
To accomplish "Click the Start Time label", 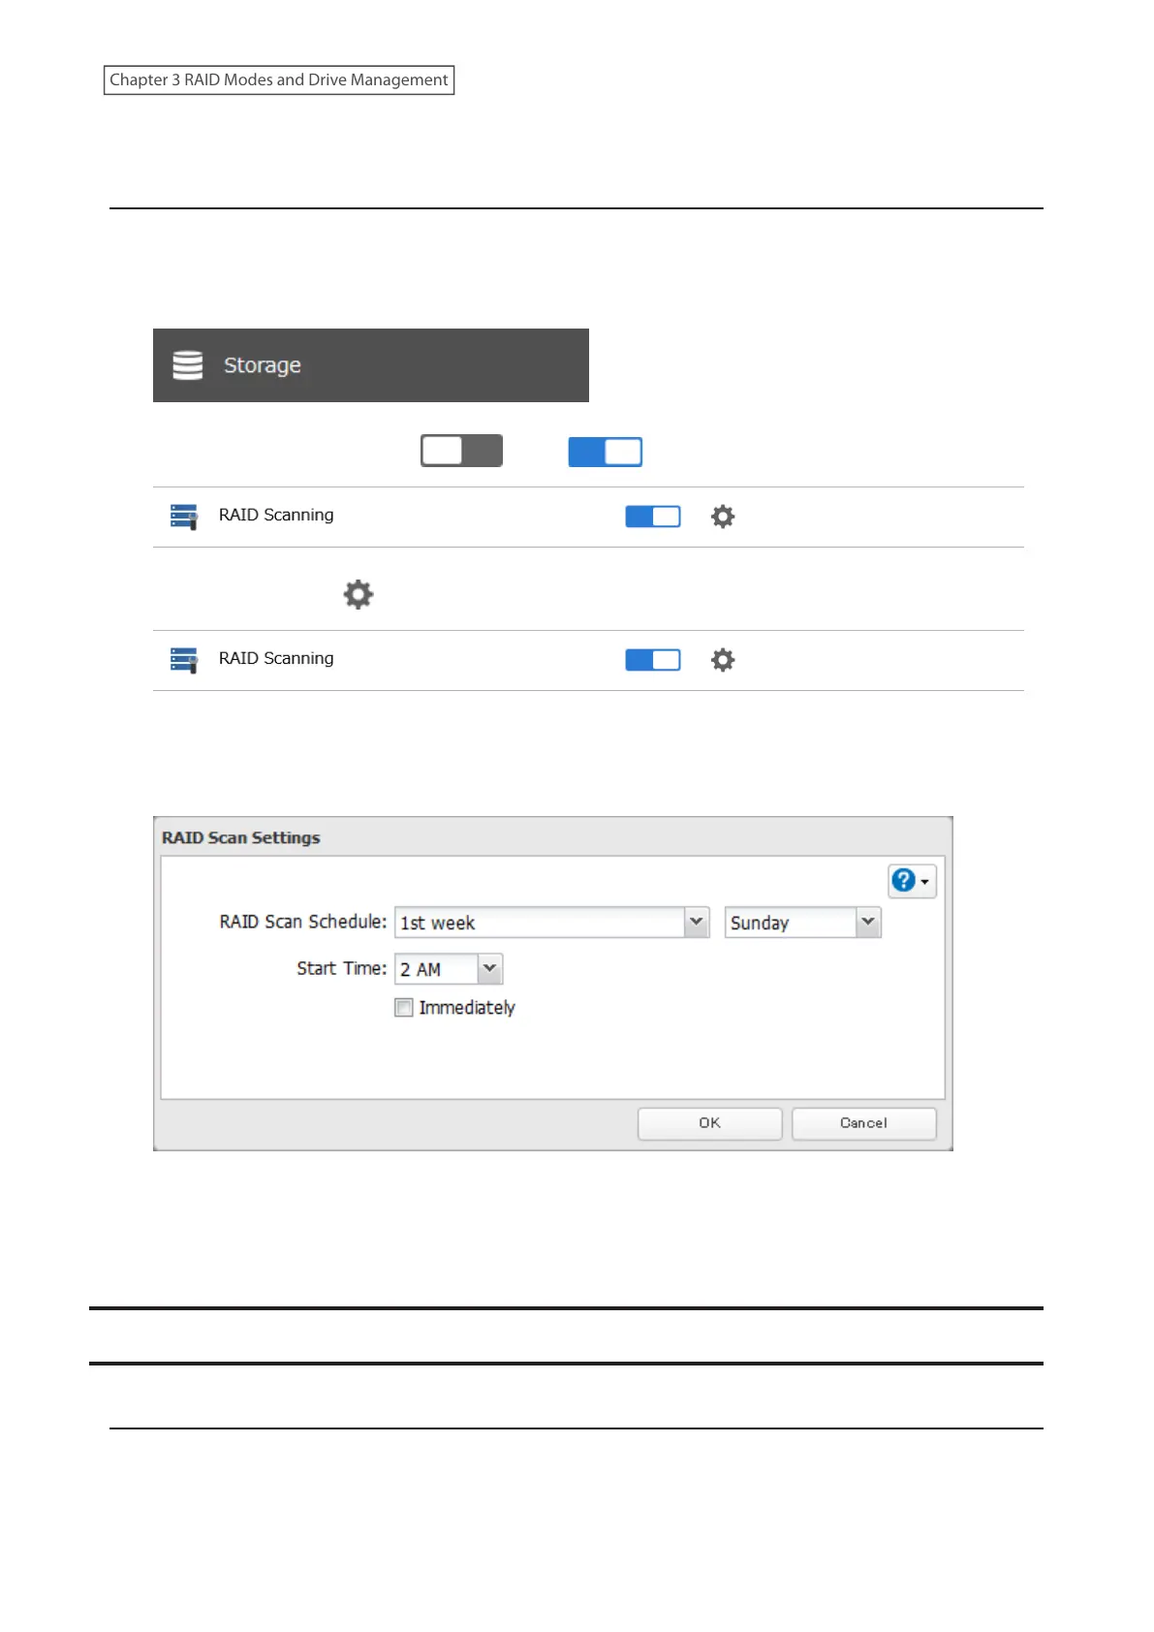I will tap(342, 968).
